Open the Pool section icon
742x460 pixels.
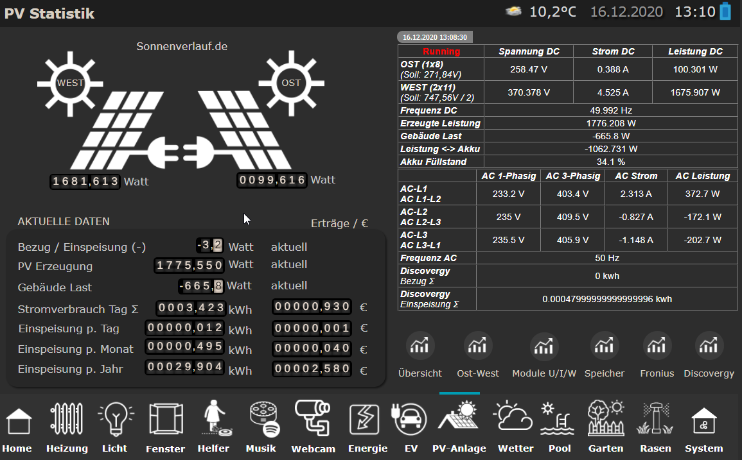click(x=559, y=420)
